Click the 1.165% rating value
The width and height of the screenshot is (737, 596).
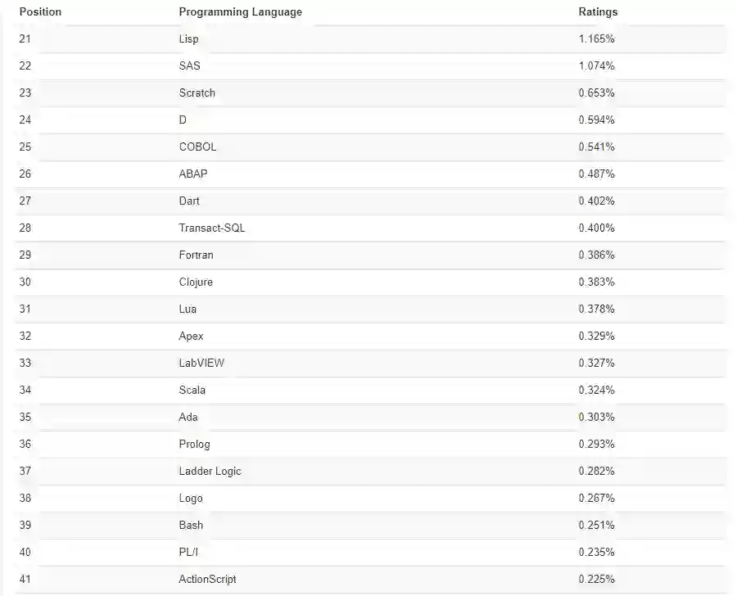coord(596,38)
